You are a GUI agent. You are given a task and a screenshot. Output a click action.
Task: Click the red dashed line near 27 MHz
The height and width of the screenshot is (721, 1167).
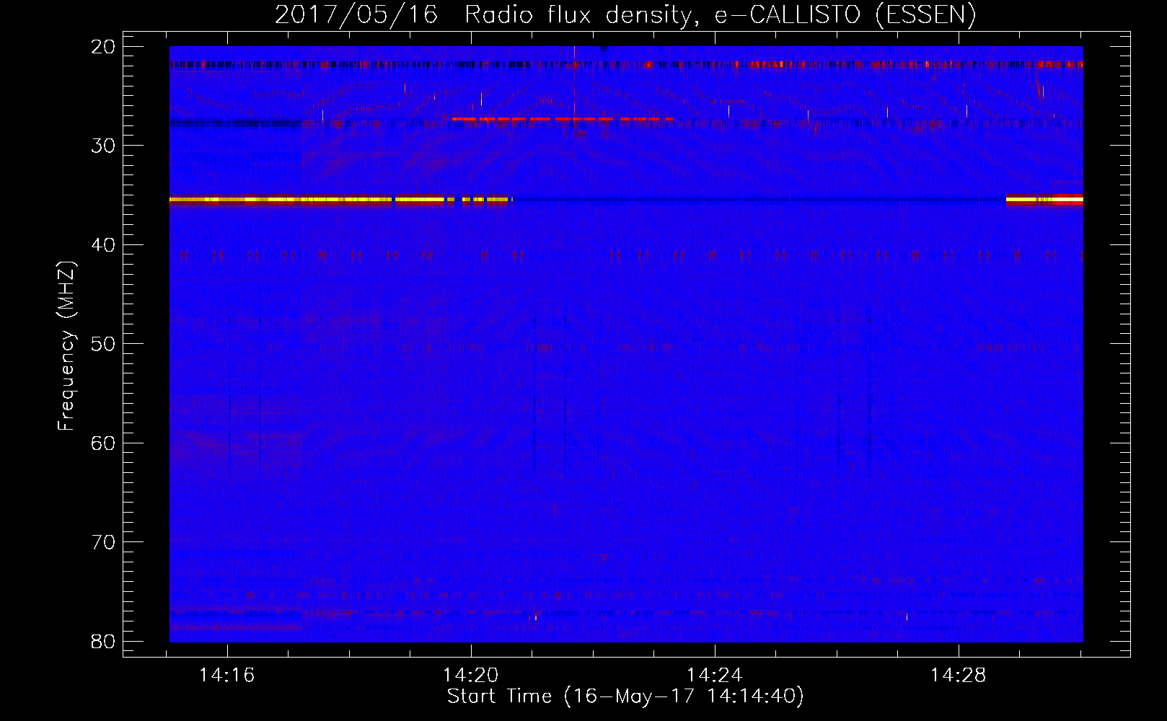tap(563, 119)
